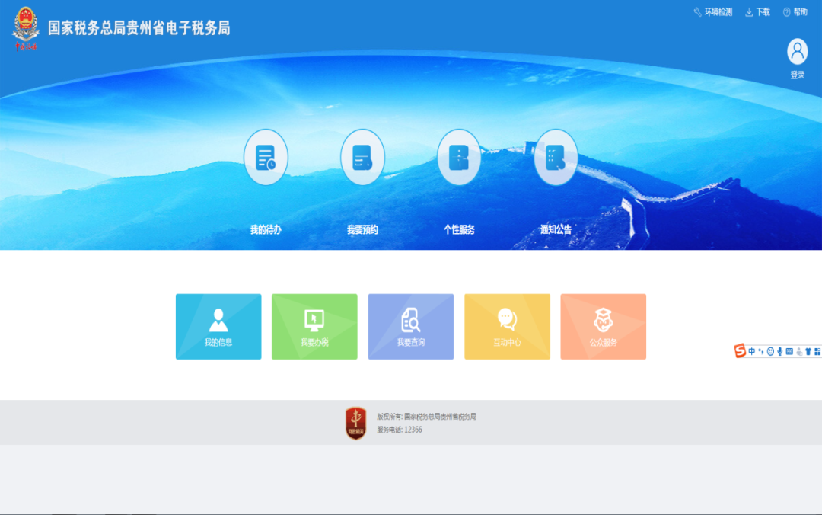Select the orange 公众服务 tile
Screen dimensions: 822x515
(x=604, y=327)
